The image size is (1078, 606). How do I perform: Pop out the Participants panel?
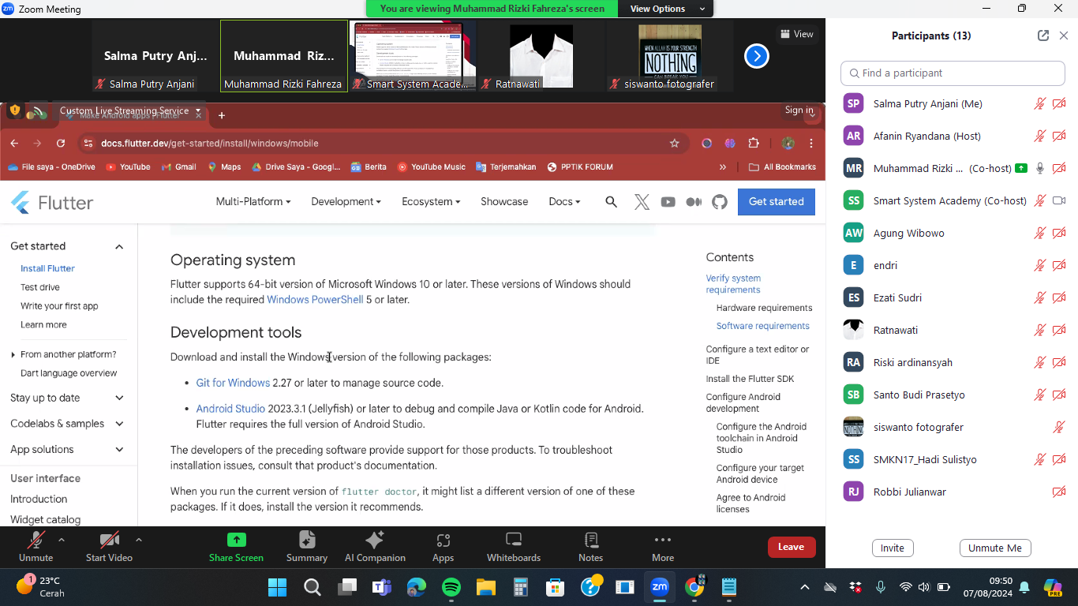coord(1043,36)
